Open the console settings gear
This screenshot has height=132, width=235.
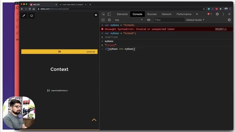pos(229,20)
